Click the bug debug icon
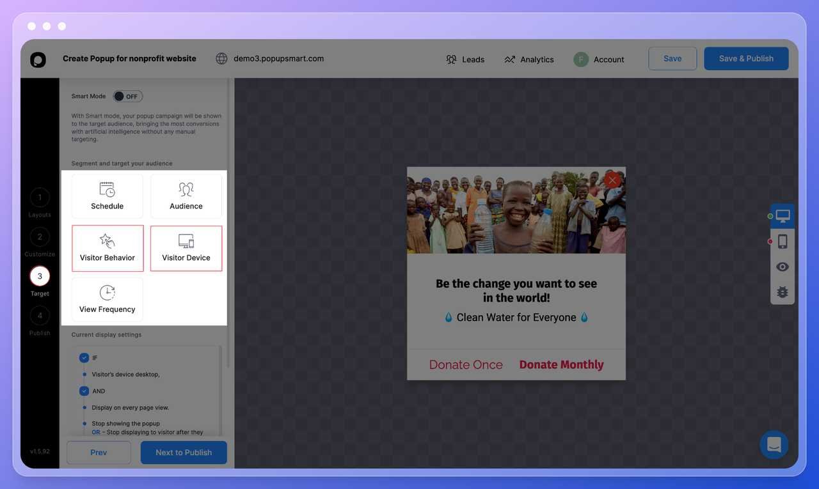This screenshot has height=489, width=819. click(x=783, y=292)
